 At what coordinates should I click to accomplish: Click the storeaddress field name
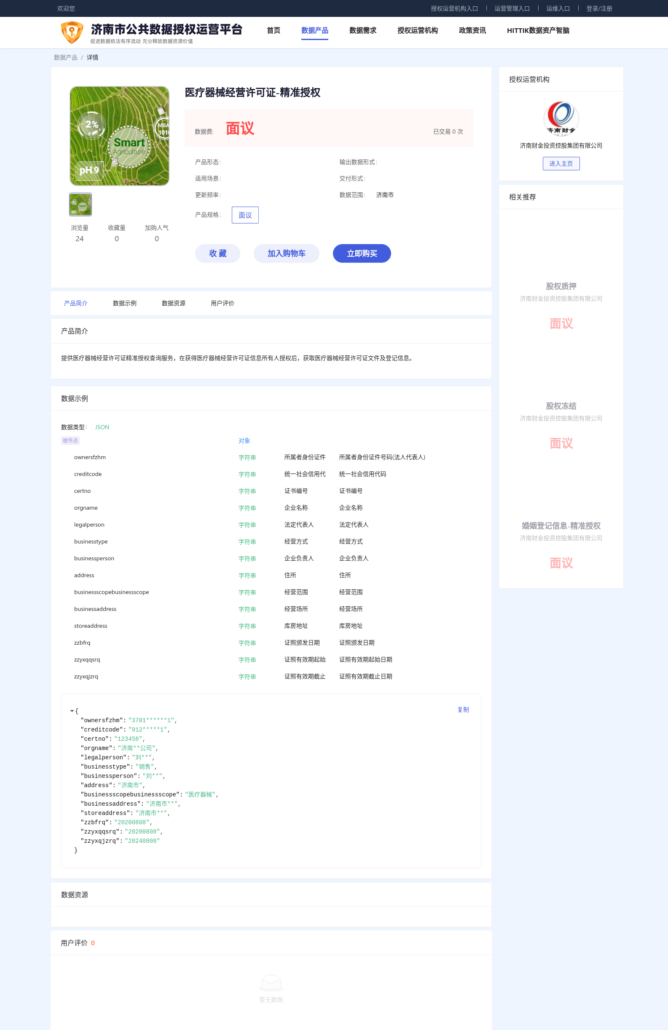click(91, 626)
